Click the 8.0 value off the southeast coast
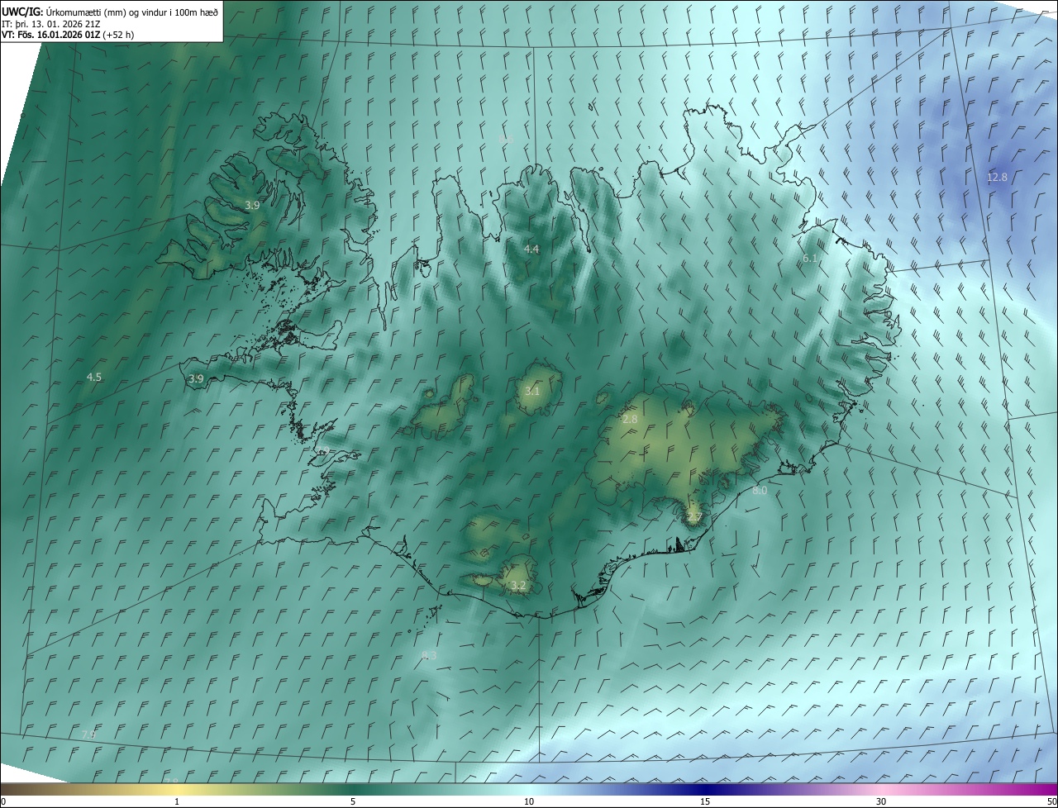Image resolution: width=1058 pixels, height=808 pixels. tap(760, 491)
